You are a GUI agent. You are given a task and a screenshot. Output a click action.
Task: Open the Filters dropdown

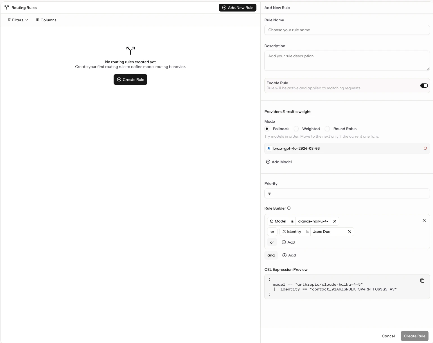[x=17, y=20]
